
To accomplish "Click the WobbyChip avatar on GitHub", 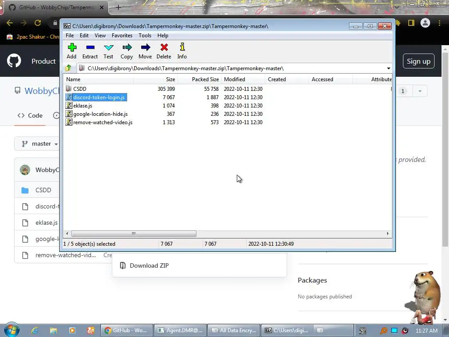I will click(25, 170).
